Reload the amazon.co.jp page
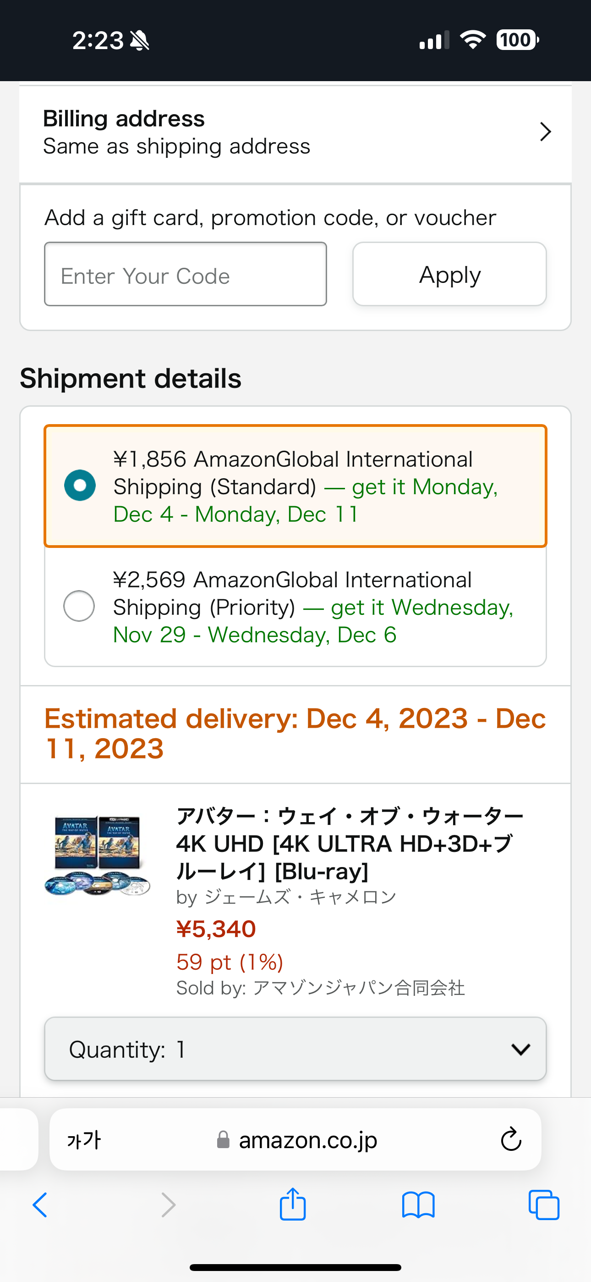Image resolution: width=591 pixels, height=1282 pixels. click(x=510, y=1140)
